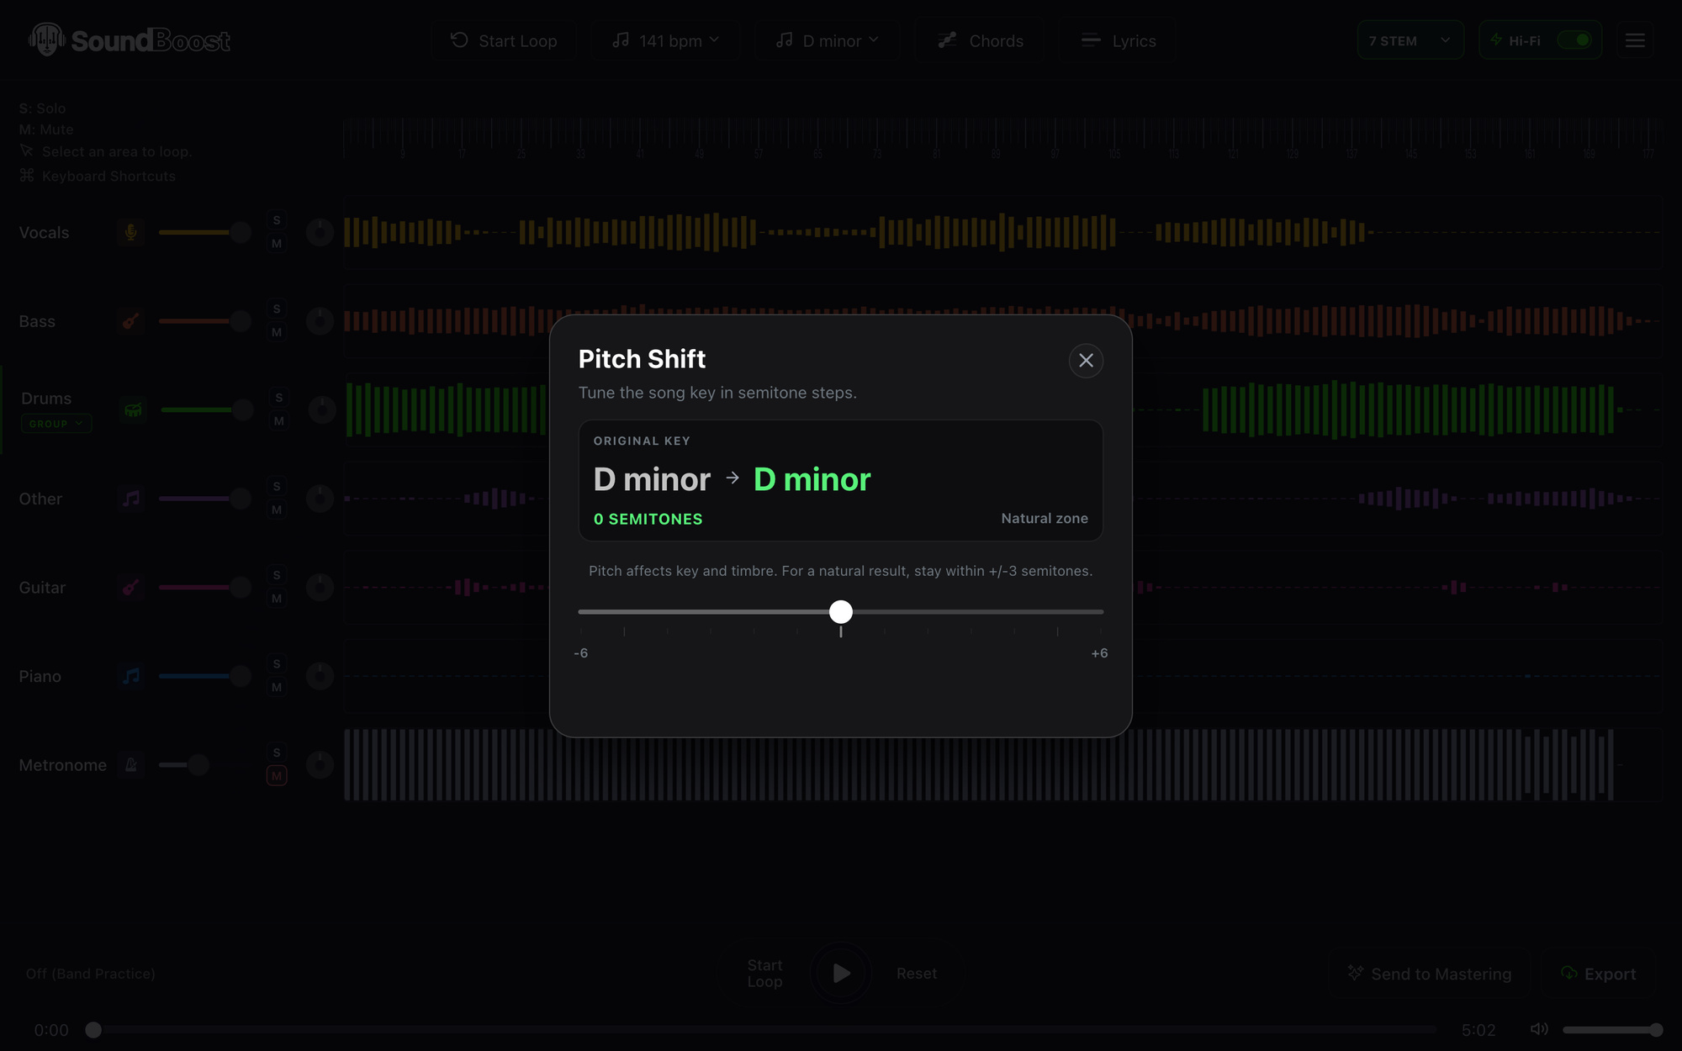Close the Pitch Shift dialog
1682x1051 pixels.
click(x=1086, y=361)
